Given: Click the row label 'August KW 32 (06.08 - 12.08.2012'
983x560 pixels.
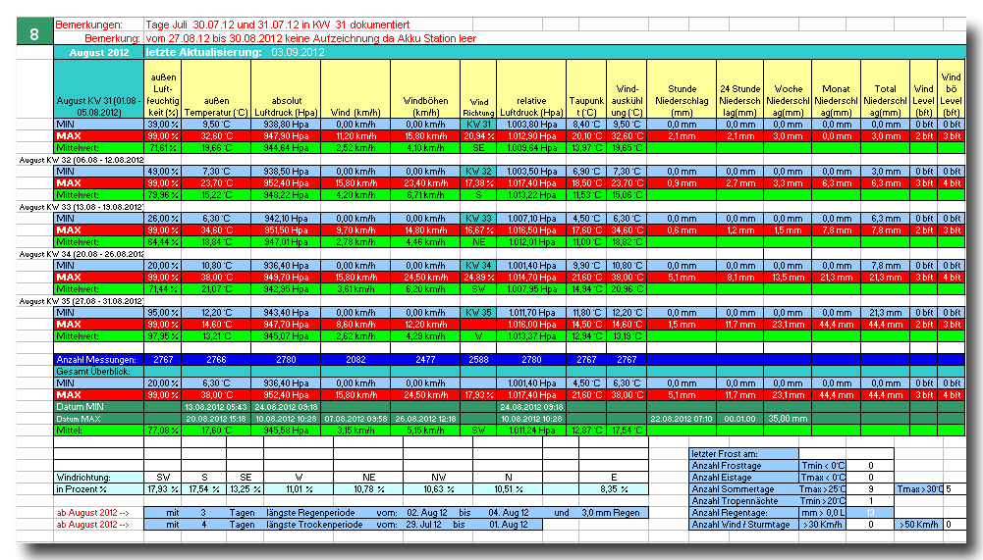Looking at the screenshot, I should pos(81,160).
